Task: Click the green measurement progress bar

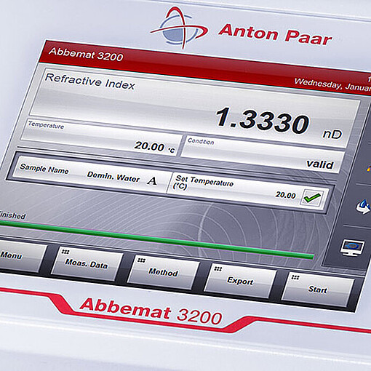Action: point(156,239)
